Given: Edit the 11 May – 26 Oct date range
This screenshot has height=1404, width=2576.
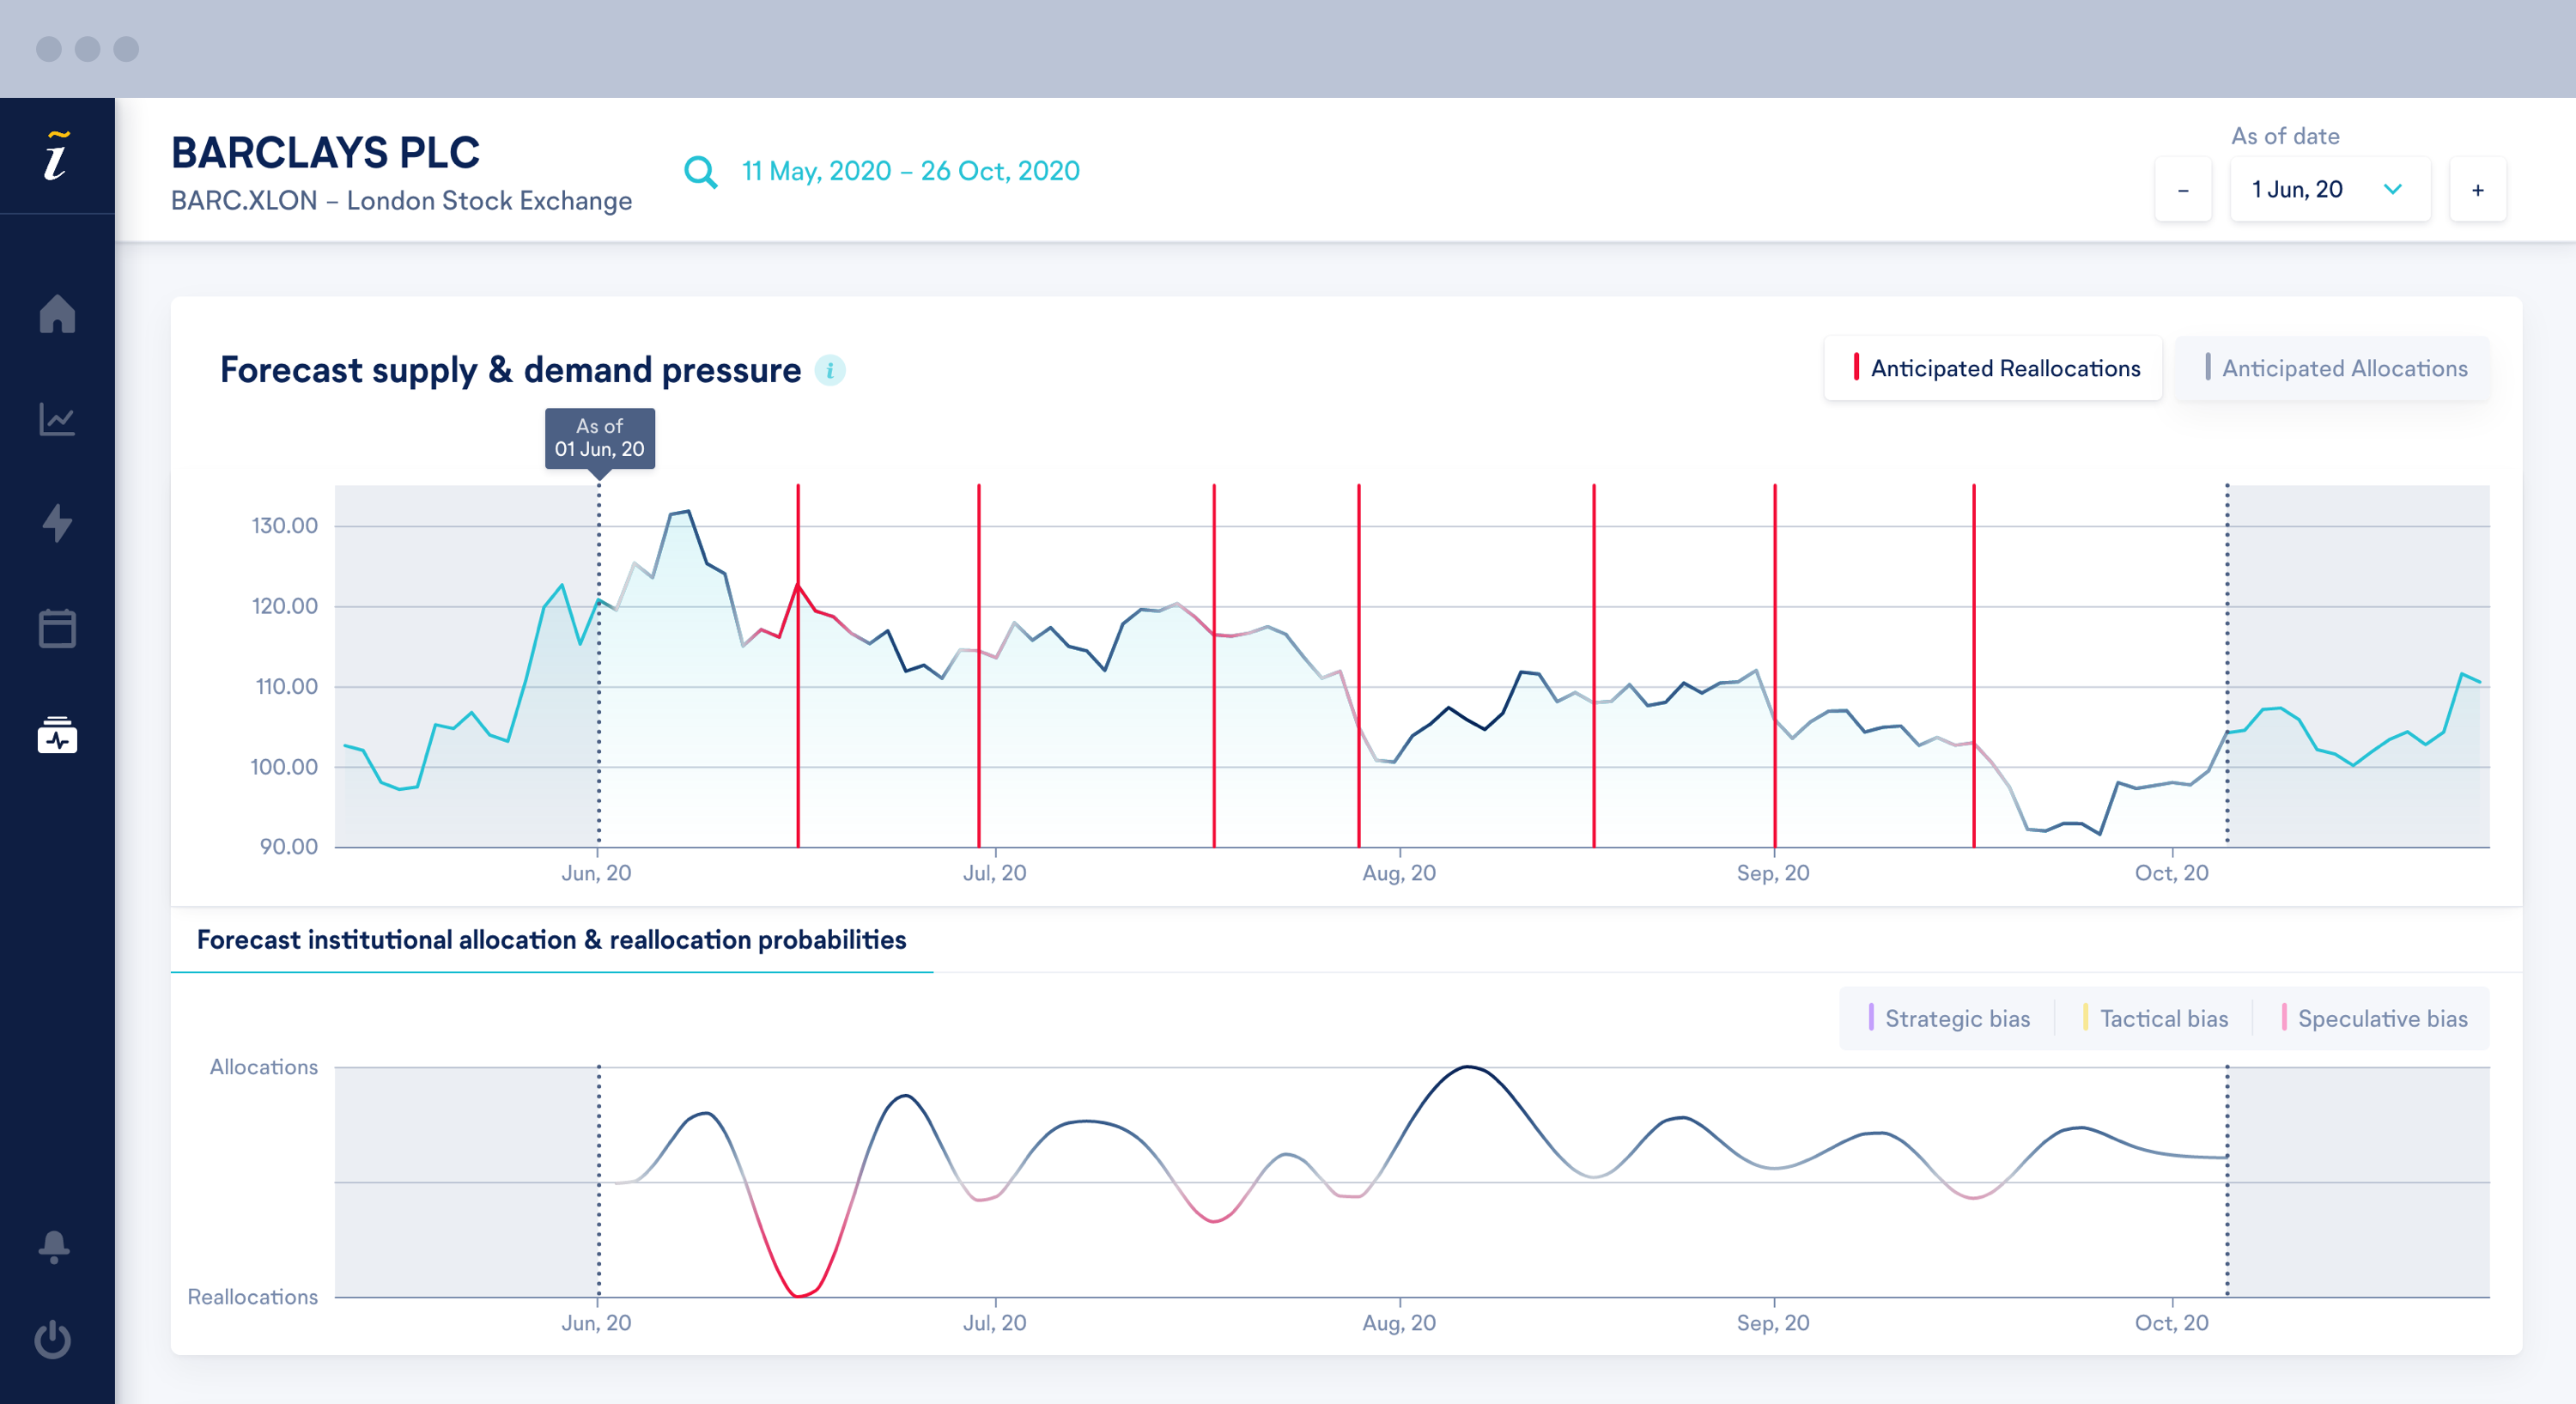Looking at the screenshot, I should [x=910, y=171].
